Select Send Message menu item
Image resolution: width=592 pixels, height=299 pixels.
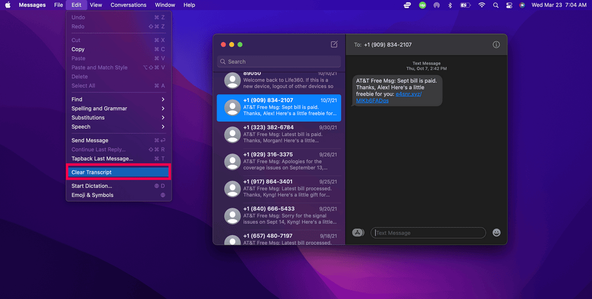coord(118,140)
